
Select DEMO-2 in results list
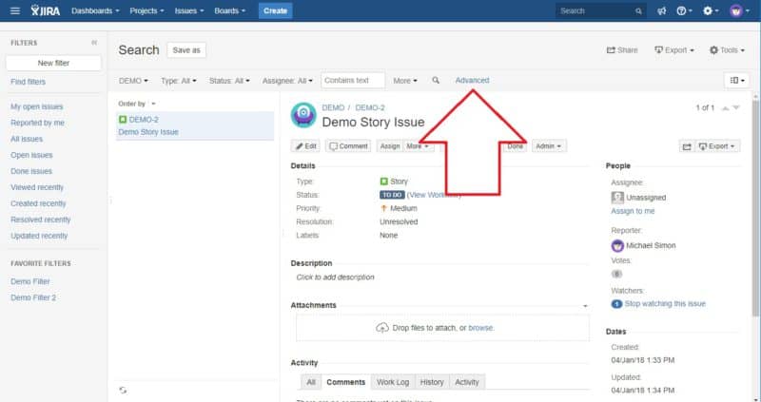pos(195,125)
